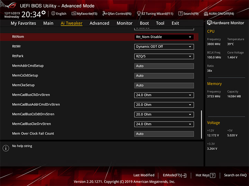Open MyFavorite(F3) folder icon
This screenshot has width=249, height=186.
click(74, 13)
